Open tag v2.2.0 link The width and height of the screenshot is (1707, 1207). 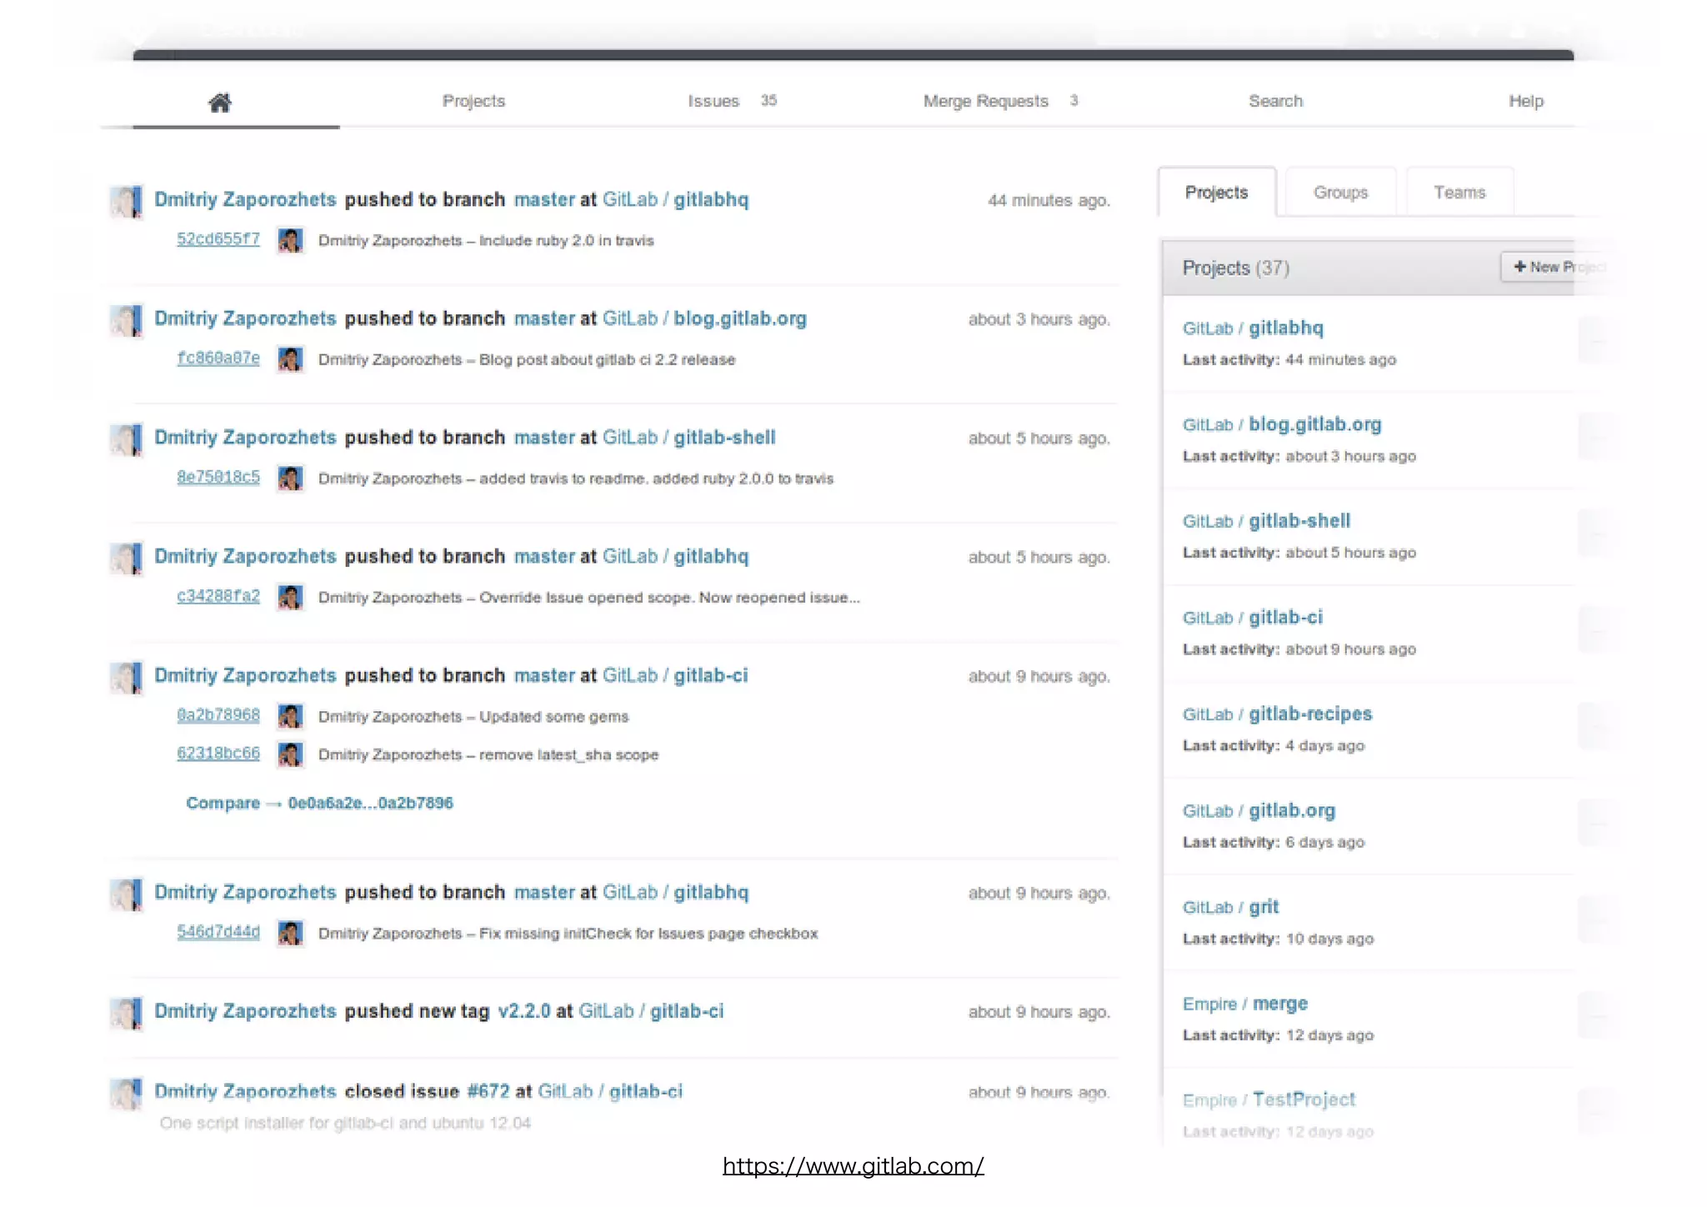coord(523,1011)
